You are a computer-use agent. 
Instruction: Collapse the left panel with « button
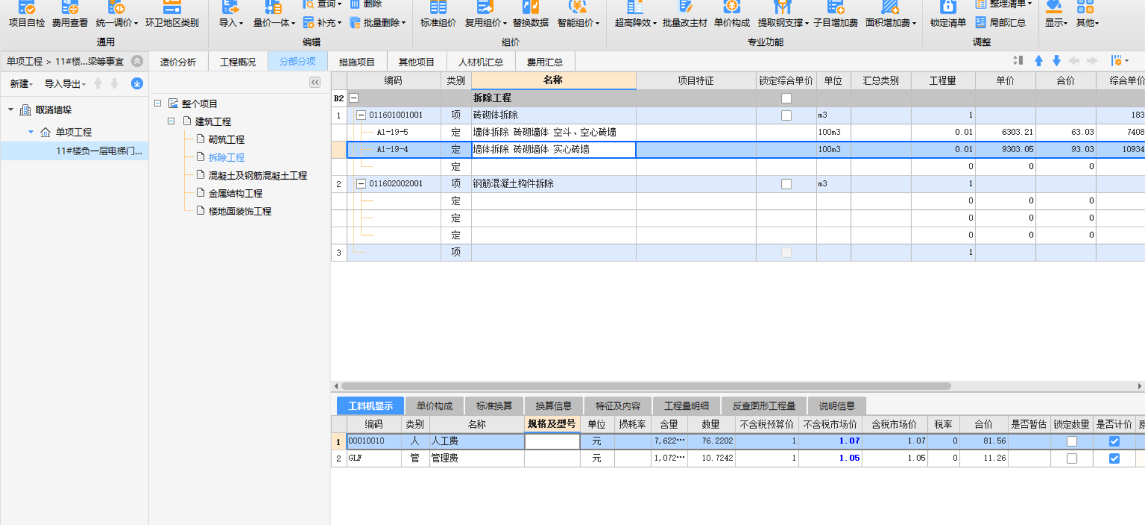tap(315, 82)
